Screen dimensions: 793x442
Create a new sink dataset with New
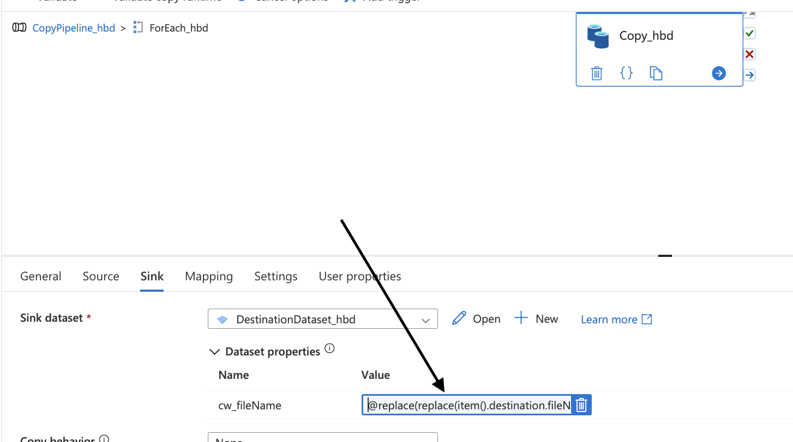537,318
